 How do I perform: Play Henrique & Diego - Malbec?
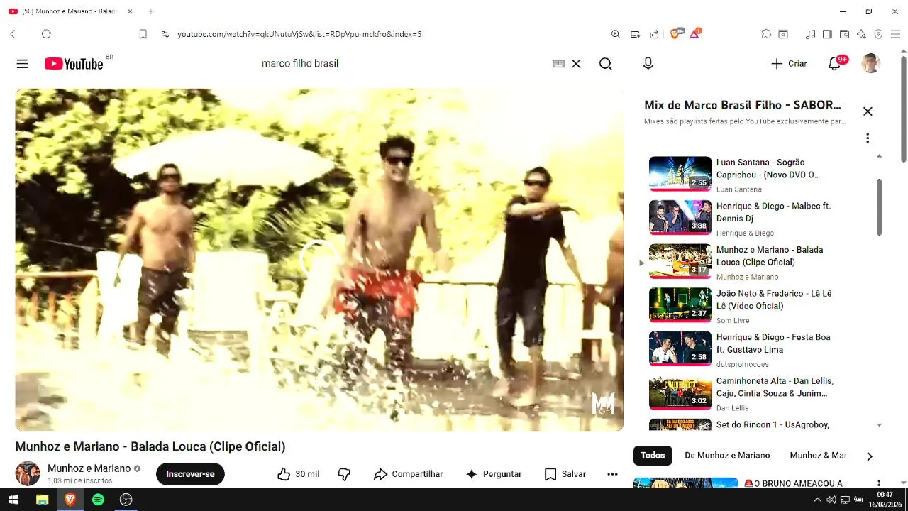click(x=743, y=219)
